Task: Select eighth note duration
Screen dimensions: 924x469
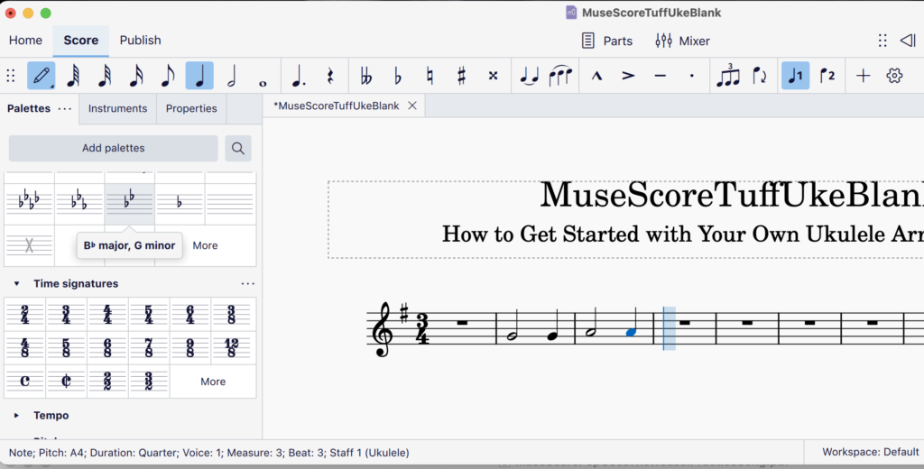Action: (168, 76)
